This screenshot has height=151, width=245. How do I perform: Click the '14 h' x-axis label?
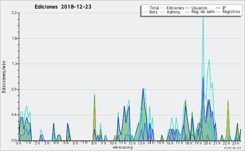151,143
